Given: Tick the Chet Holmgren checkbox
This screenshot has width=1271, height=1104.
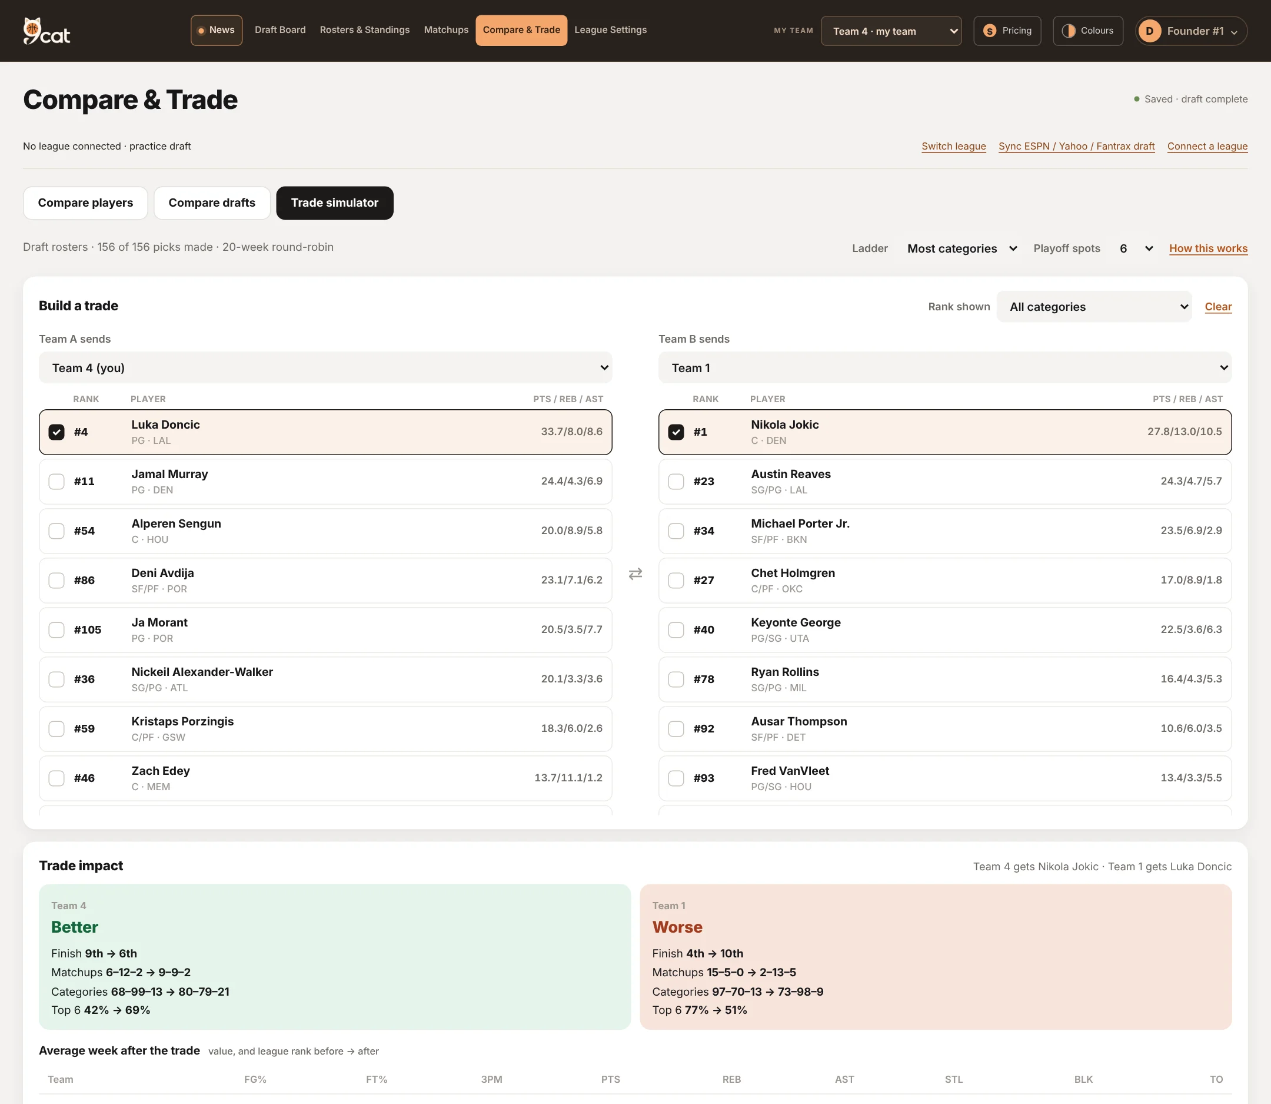Looking at the screenshot, I should 676,581.
